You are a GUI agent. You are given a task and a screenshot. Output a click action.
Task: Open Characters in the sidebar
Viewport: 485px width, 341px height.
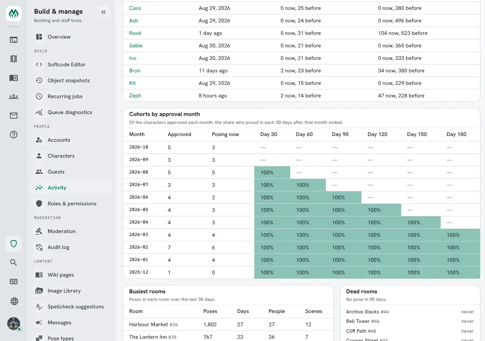point(71,156)
